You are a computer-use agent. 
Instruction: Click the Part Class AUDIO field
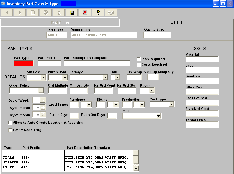point(56,35)
